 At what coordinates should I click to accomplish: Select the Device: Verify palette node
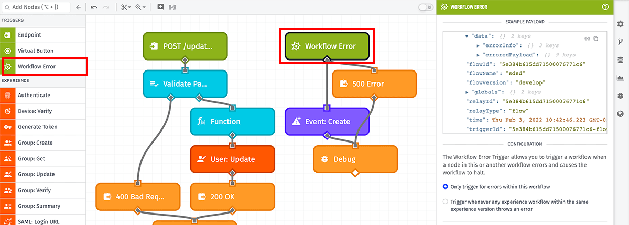click(x=43, y=111)
